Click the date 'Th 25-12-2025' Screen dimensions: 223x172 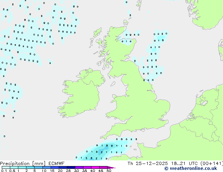click(x=148, y=164)
